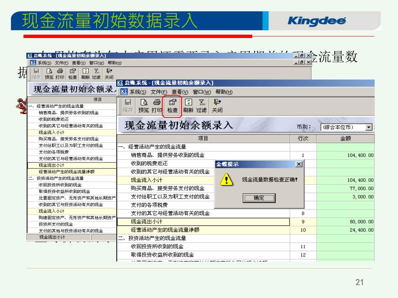This screenshot has height=298, width=398.
Task: Click 刷新 icon in back window toolbar
Action: 86,74
